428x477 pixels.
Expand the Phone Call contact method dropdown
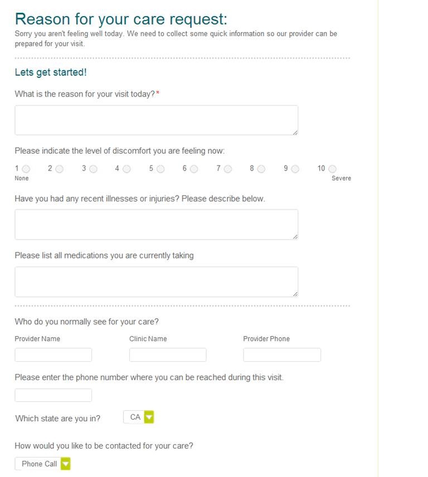click(x=66, y=464)
